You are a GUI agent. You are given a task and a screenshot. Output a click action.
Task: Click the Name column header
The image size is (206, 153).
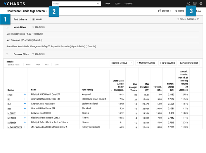point(34,90)
